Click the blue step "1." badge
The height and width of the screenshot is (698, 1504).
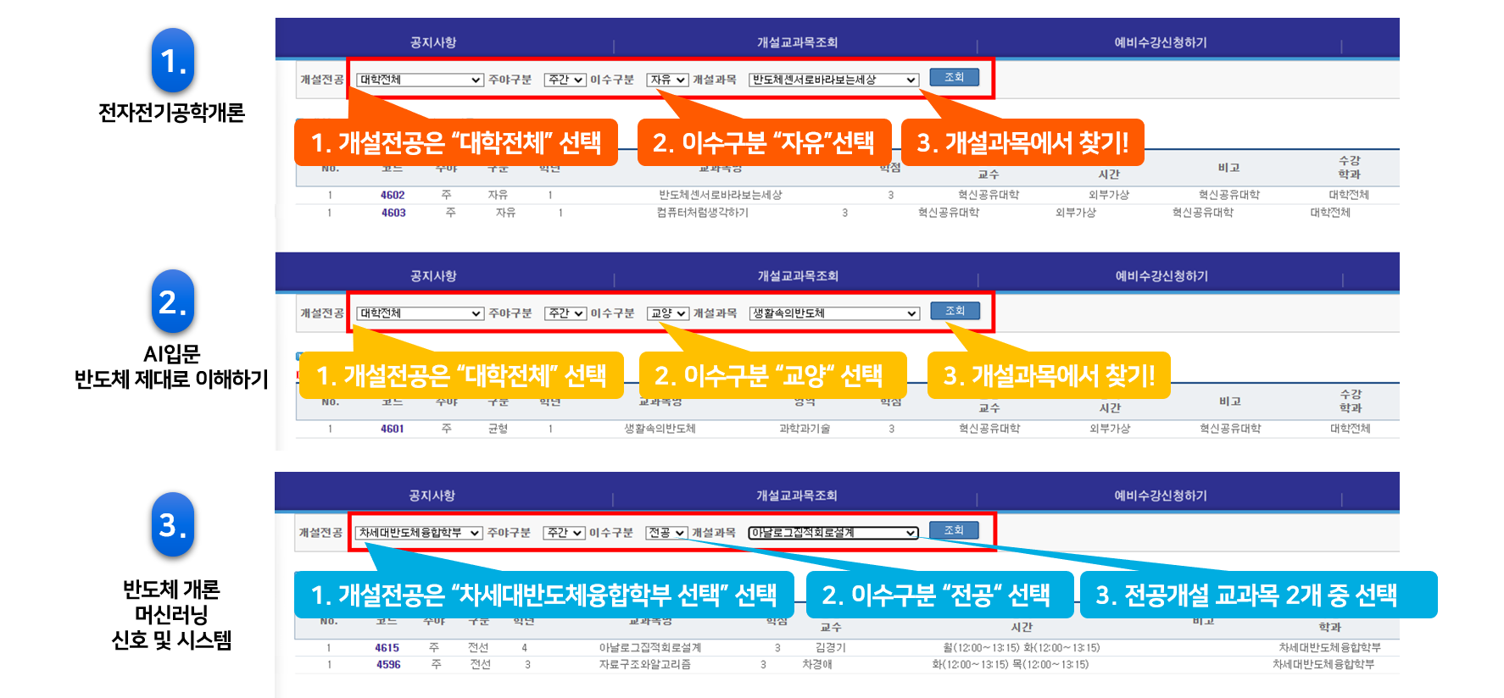click(173, 60)
